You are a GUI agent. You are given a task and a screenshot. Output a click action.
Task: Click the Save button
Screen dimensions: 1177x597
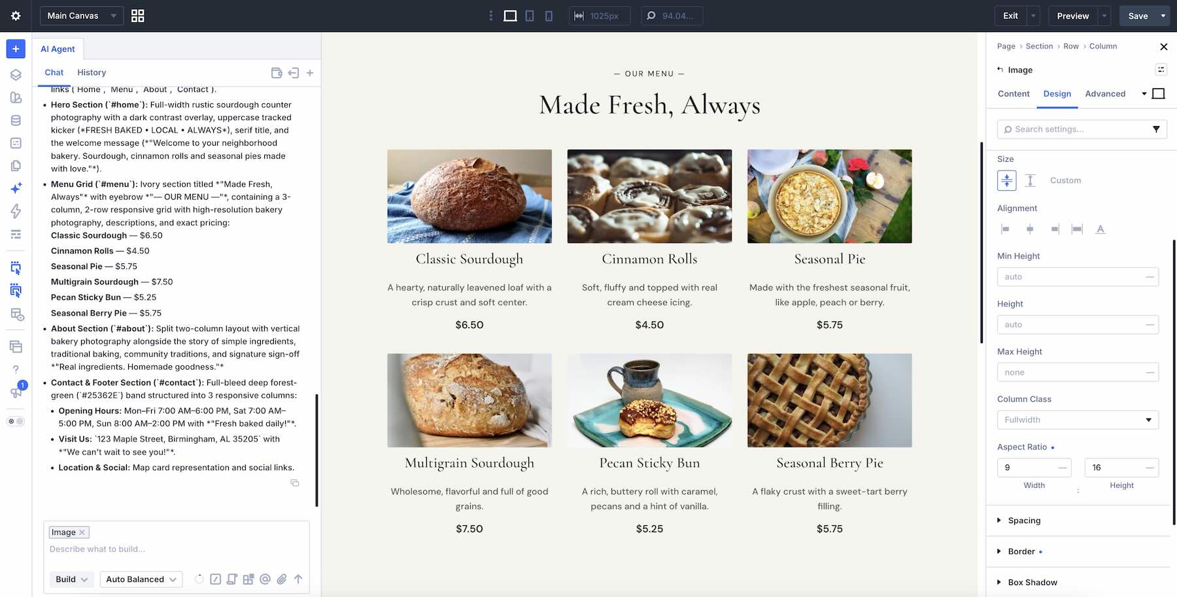pyautogui.click(x=1138, y=16)
